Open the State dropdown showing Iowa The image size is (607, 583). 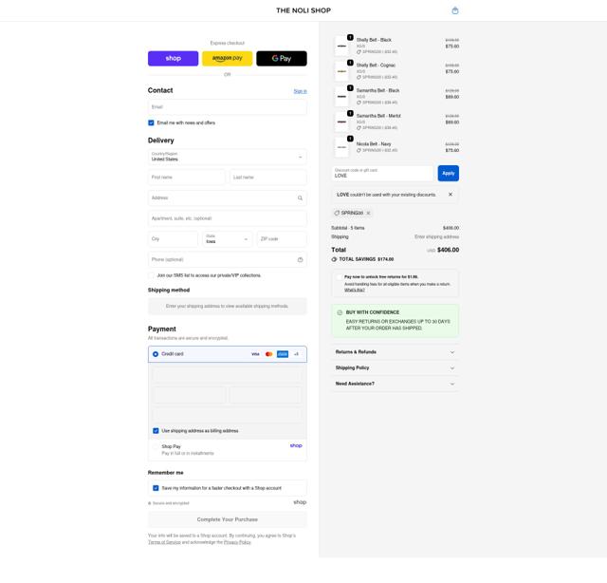point(228,239)
